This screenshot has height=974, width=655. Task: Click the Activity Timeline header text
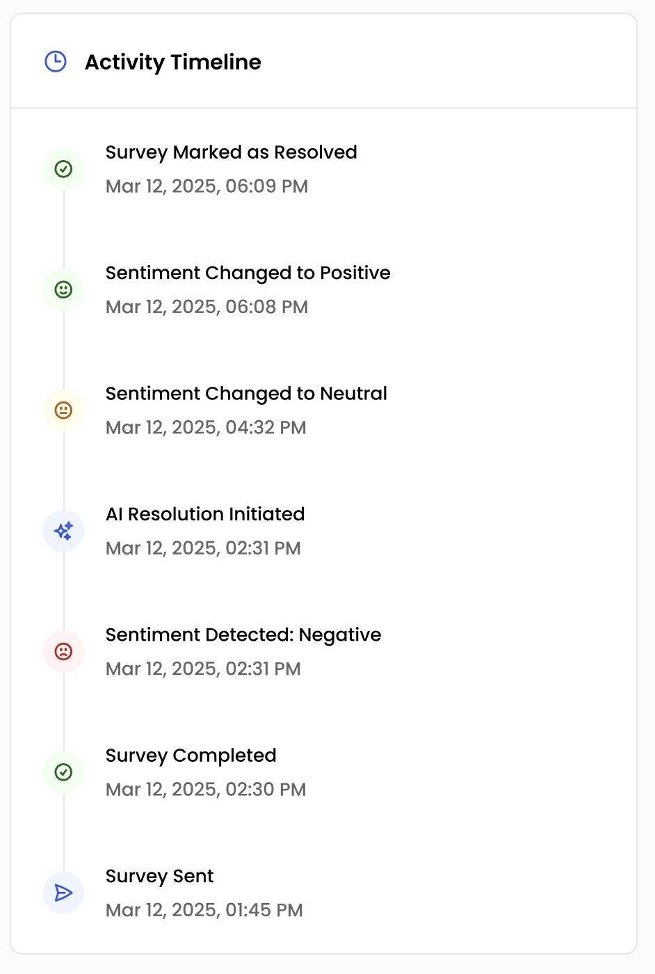click(x=172, y=62)
